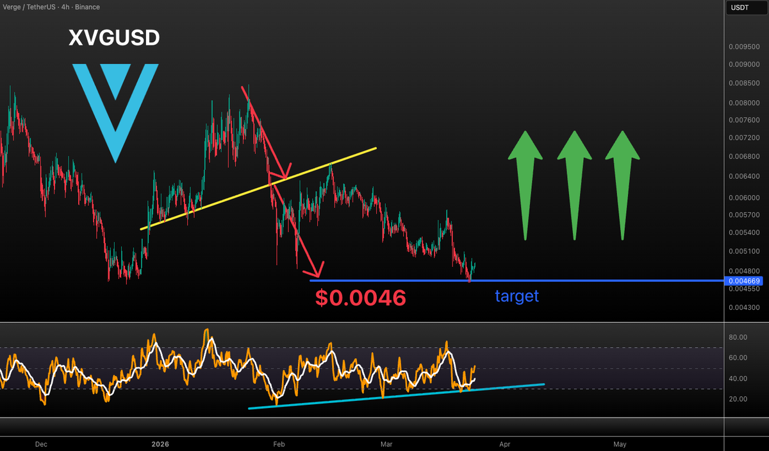Pick the 0.007200 price level label
769x451 pixels.
(745, 137)
